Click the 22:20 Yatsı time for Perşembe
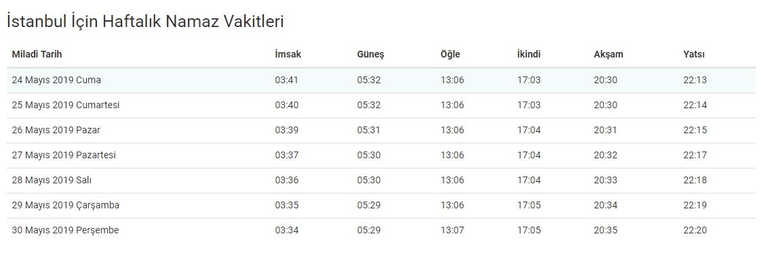This screenshot has width=761, height=253. click(695, 231)
